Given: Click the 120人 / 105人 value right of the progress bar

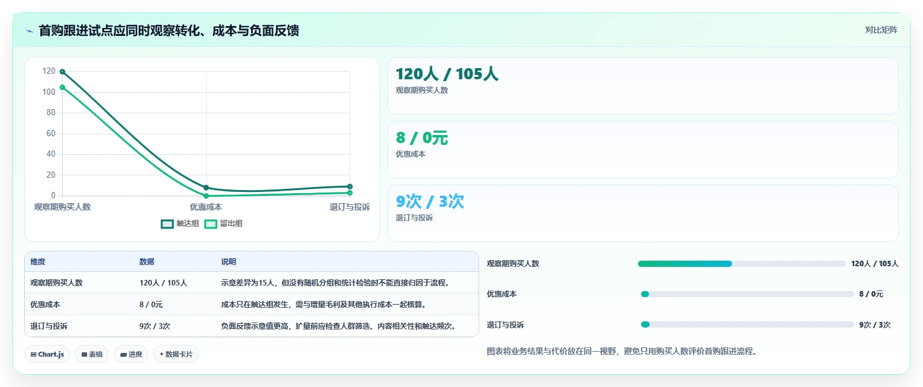Looking at the screenshot, I should (875, 264).
